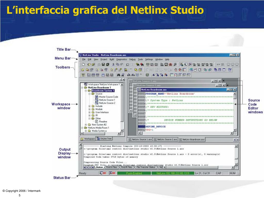The width and height of the screenshot is (264, 198).
Task: Click the Cascade windows toolbar icon
Action: coord(216,70)
